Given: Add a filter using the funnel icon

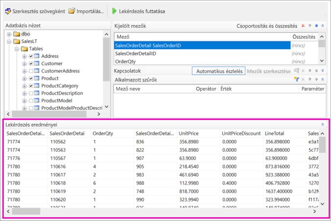Looking at the screenshot, I should [297, 79].
